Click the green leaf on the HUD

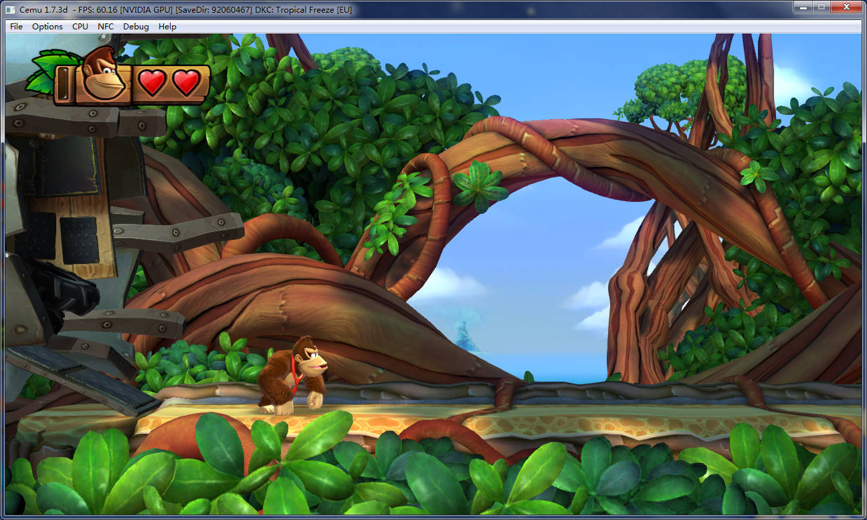click(45, 72)
